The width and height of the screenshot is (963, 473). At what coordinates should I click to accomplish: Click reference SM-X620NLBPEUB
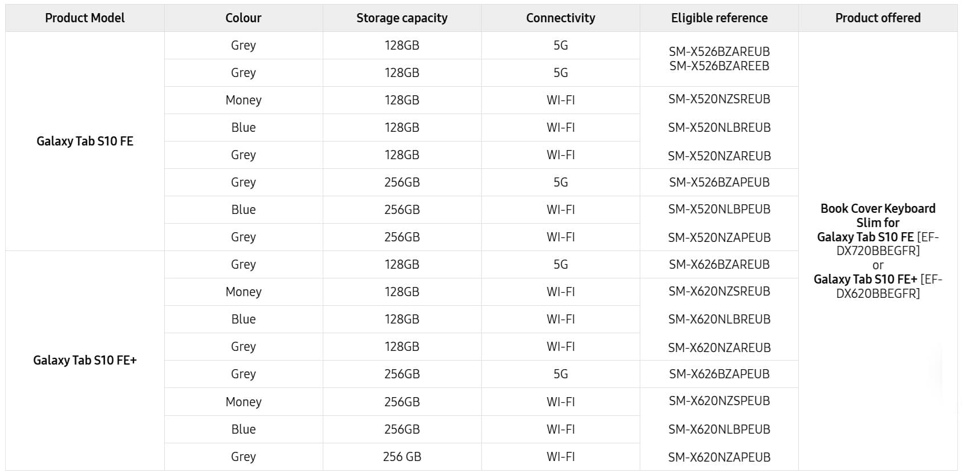pyautogui.click(x=719, y=430)
